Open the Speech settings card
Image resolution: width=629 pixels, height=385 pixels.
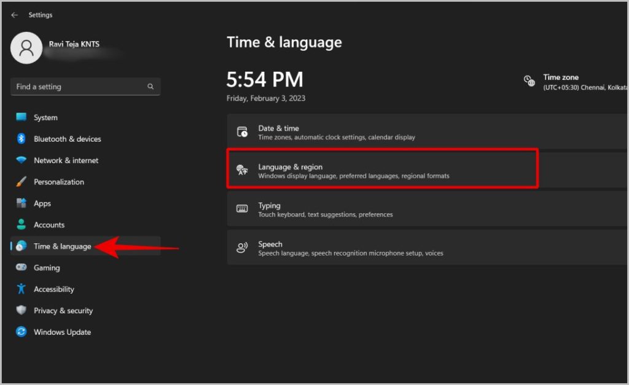coord(428,247)
